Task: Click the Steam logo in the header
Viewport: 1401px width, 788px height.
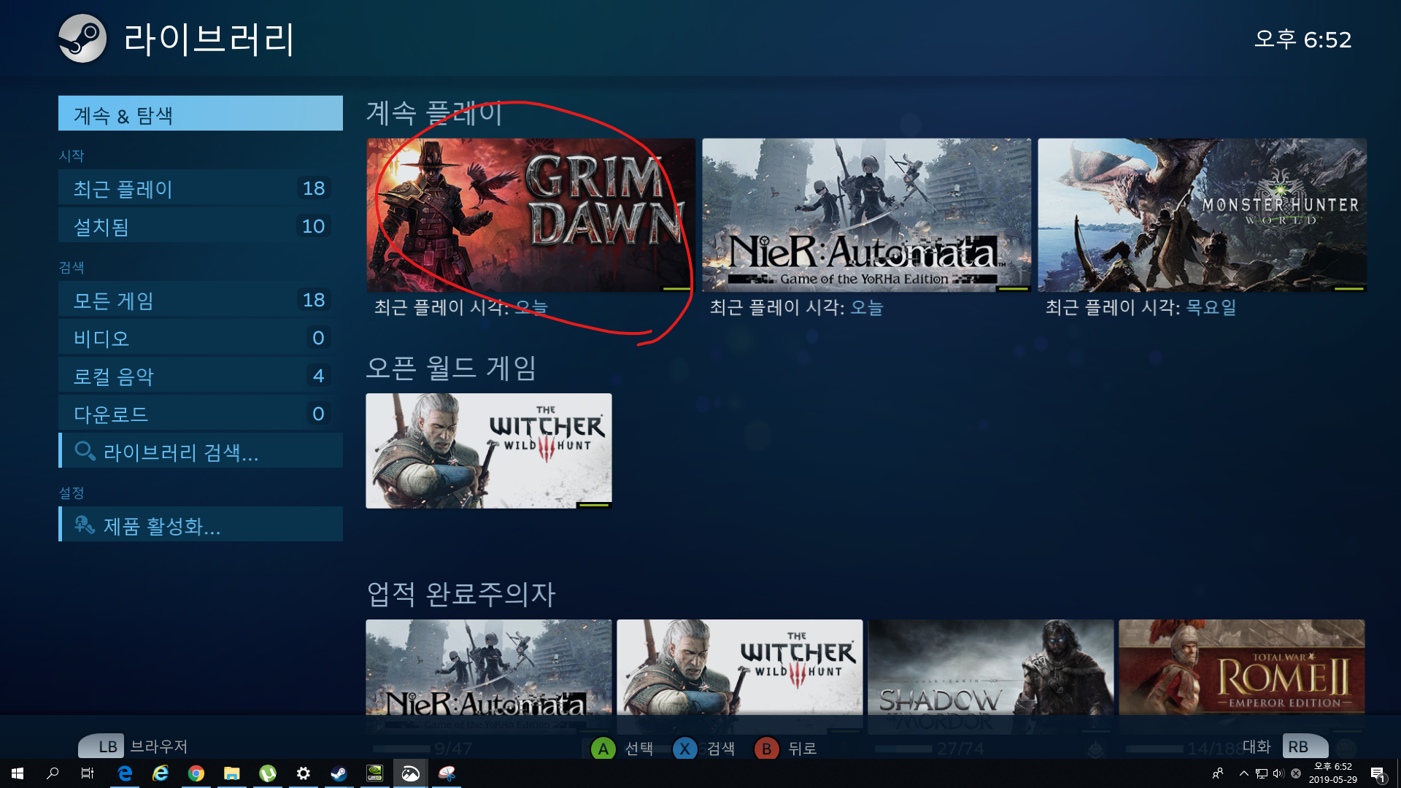Action: click(x=82, y=39)
